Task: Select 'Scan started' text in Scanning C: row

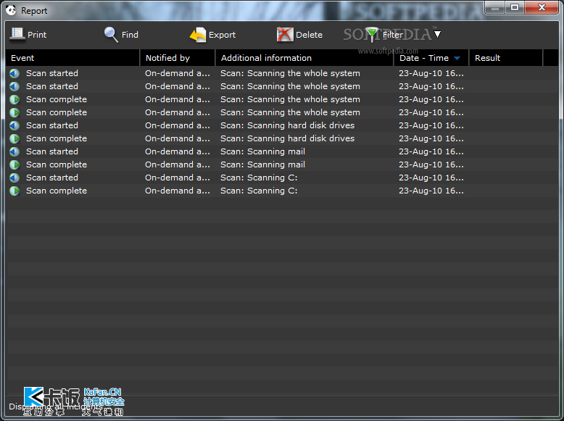Action: click(x=52, y=178)
